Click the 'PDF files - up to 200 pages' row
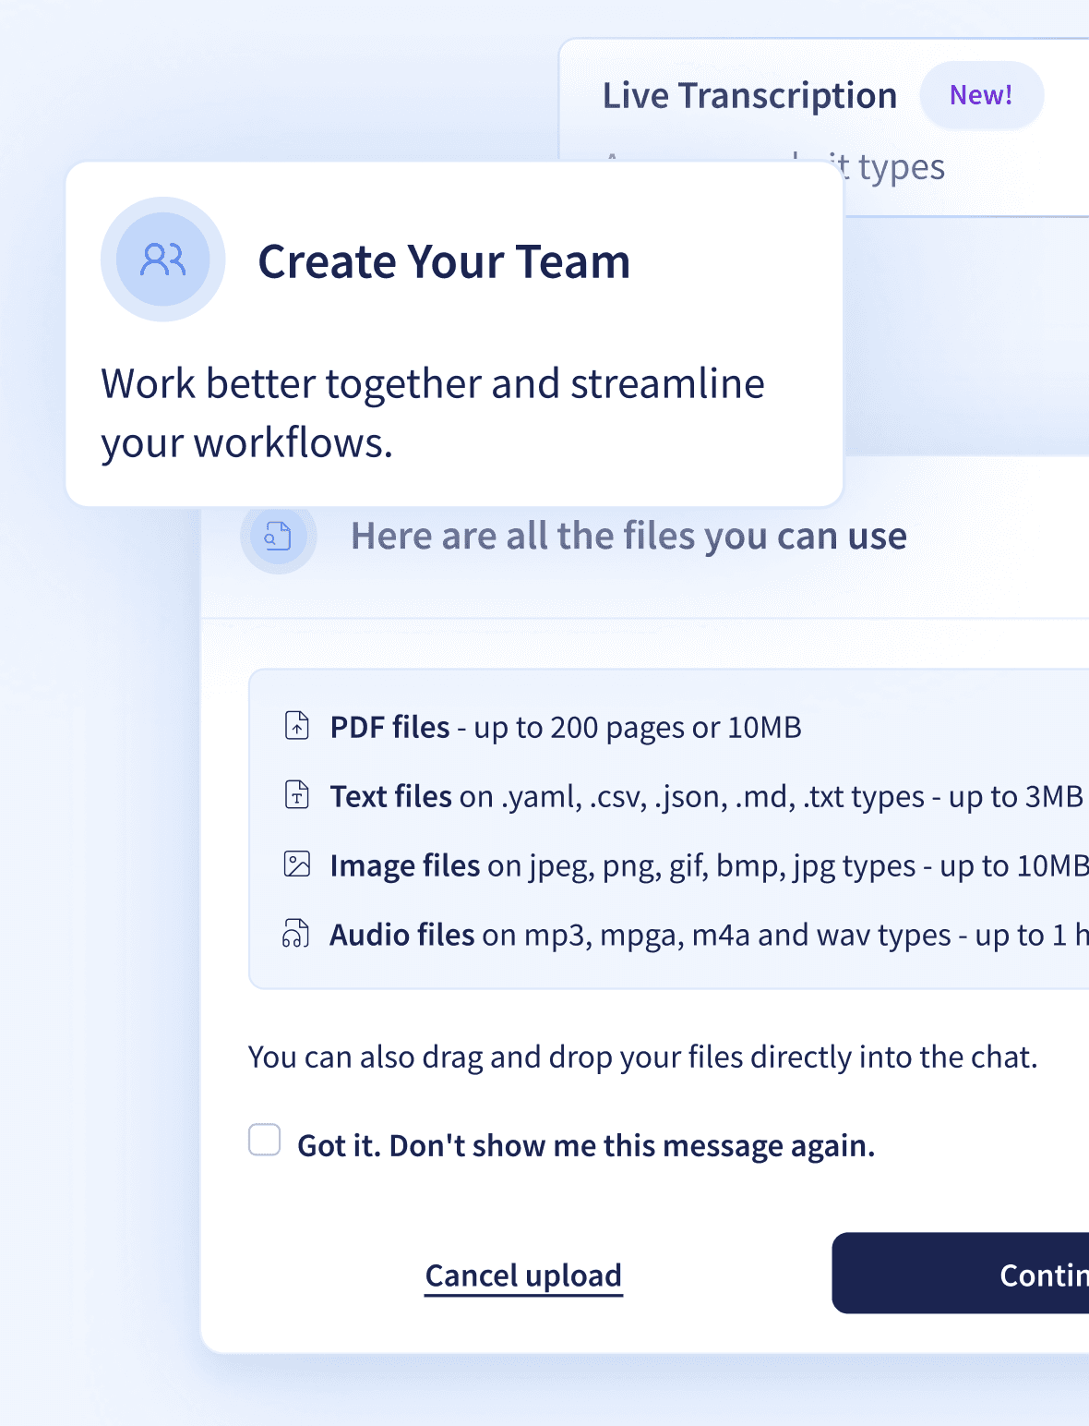 click(566, 728)
